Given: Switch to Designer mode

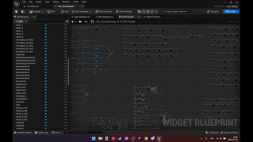Looking at the screenshot, I should (213, 11).
